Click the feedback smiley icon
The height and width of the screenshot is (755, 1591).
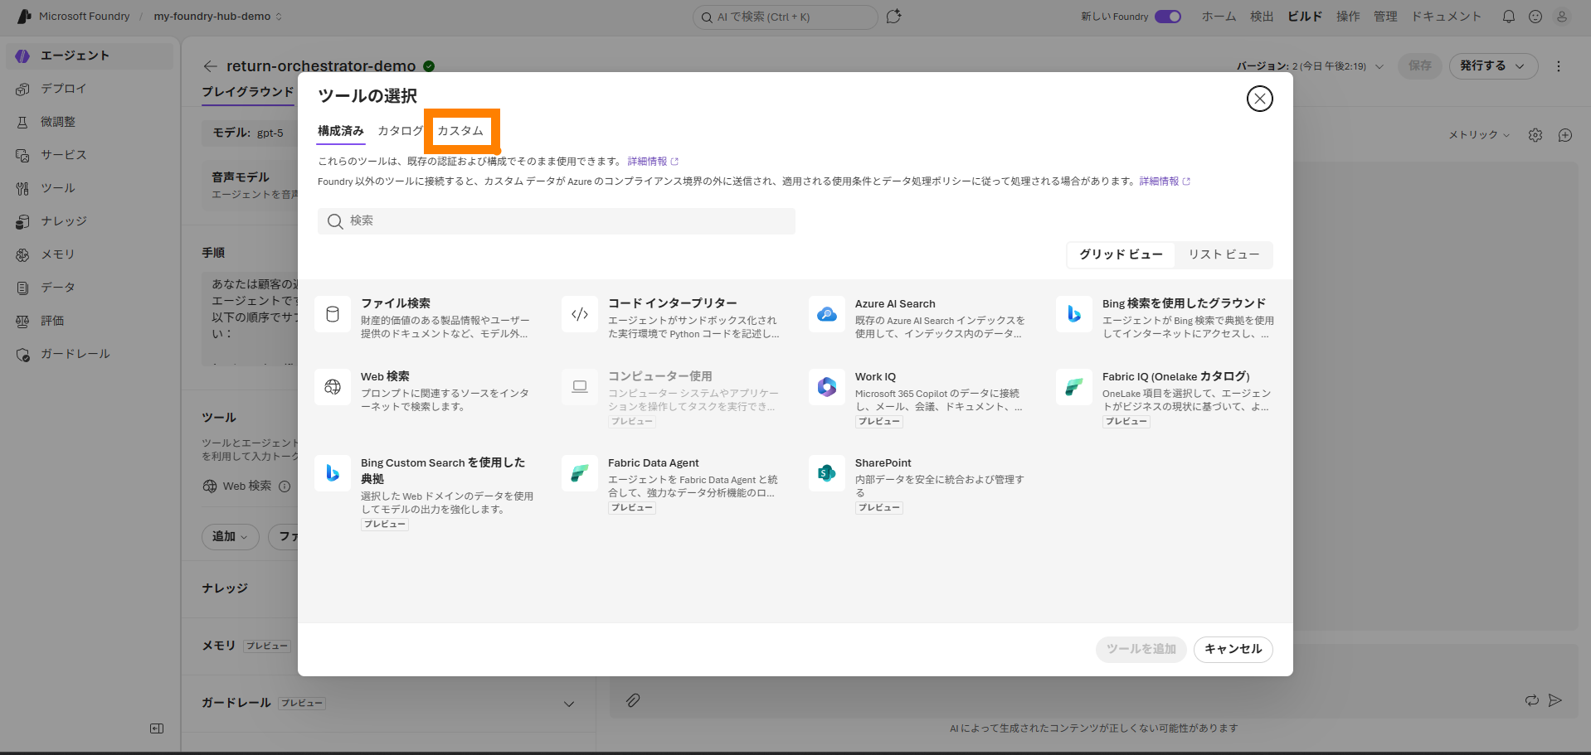(1535, 17)
